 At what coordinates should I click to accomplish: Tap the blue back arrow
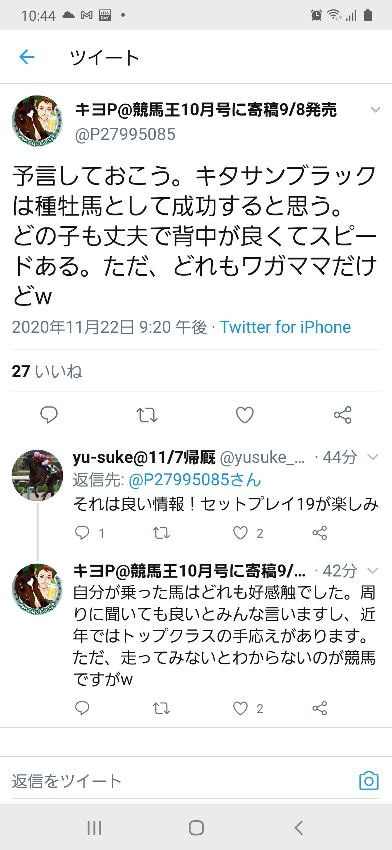coord(26,57)
